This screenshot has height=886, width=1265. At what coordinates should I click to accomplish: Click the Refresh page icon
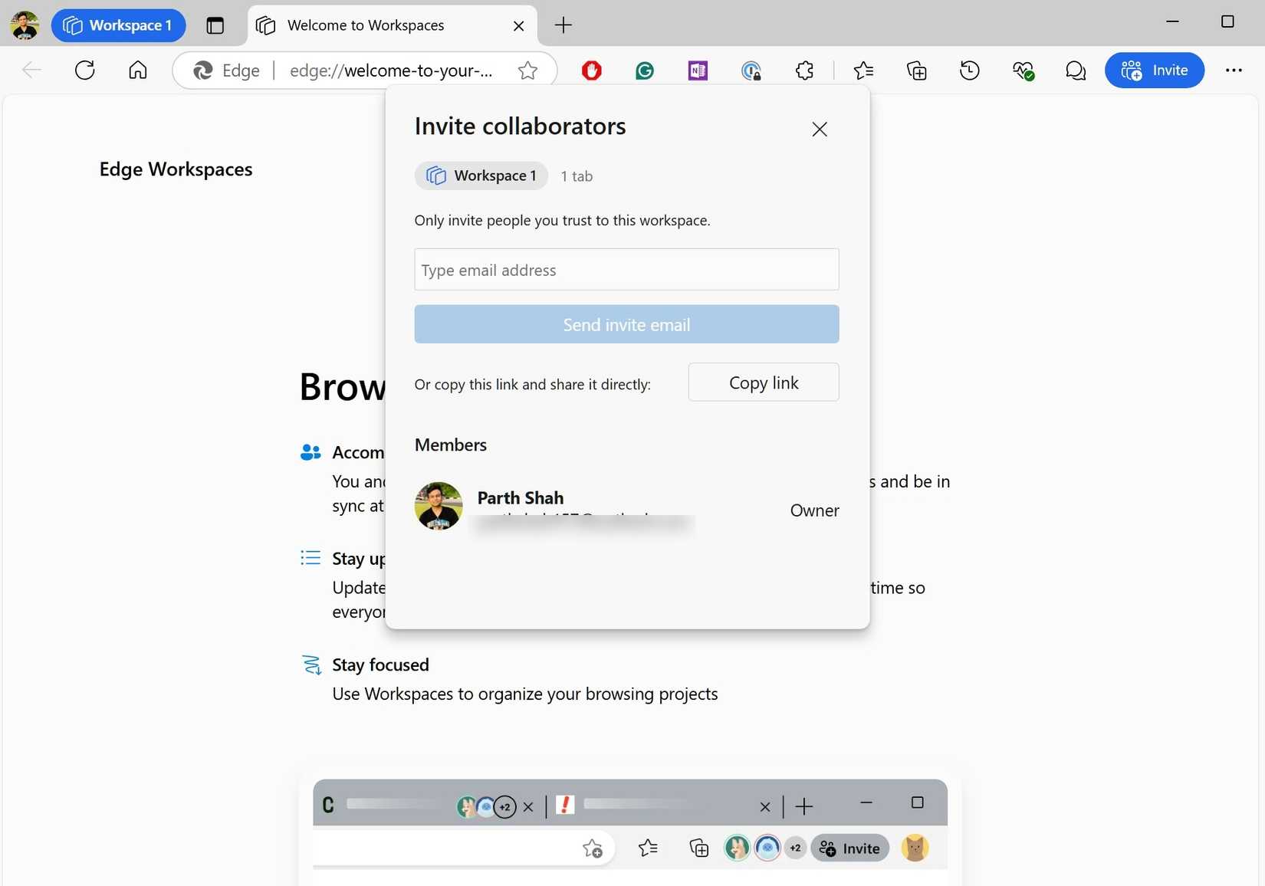(85, 71)
